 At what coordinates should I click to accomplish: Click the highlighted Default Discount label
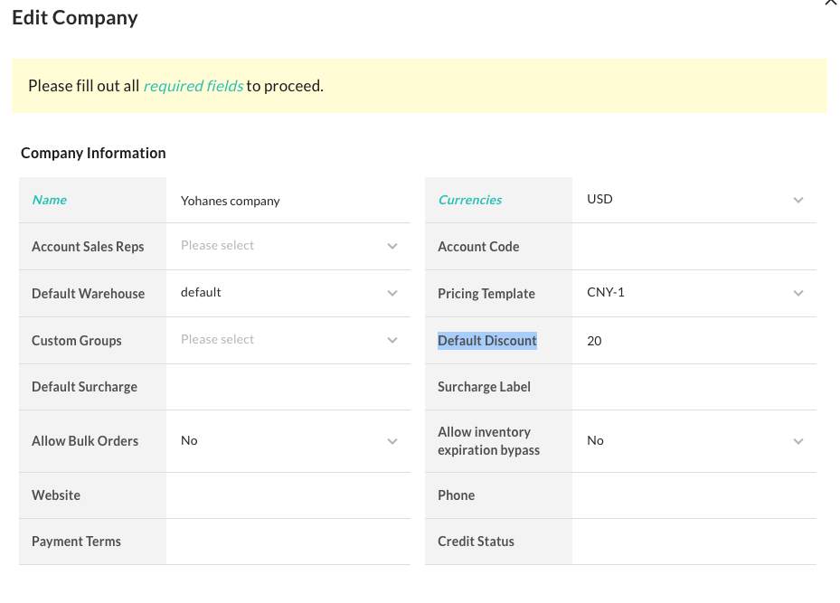tap(487, 341)
